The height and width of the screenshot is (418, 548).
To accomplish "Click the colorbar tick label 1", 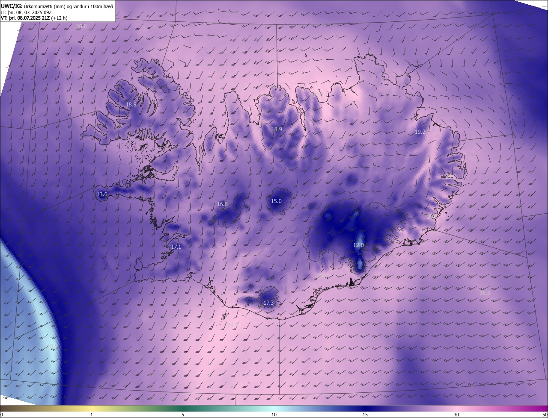I will [92, 415].
